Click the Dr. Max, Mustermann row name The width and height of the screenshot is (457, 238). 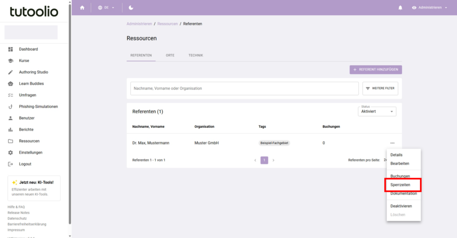pyautogui.click(x=151, y=143)
